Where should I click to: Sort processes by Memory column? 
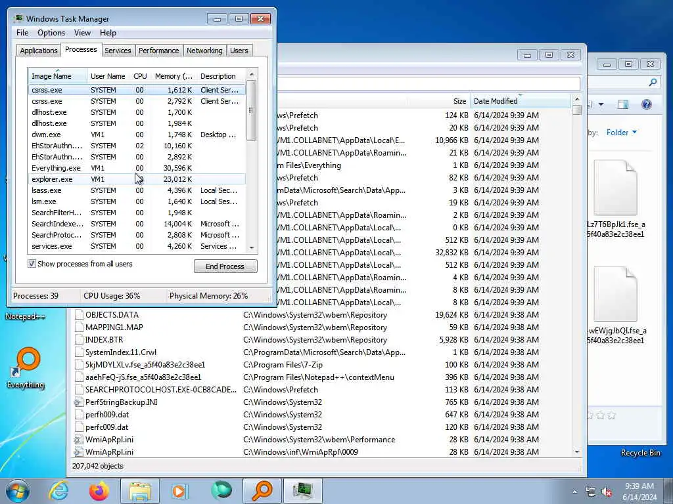tap(174, 76)
